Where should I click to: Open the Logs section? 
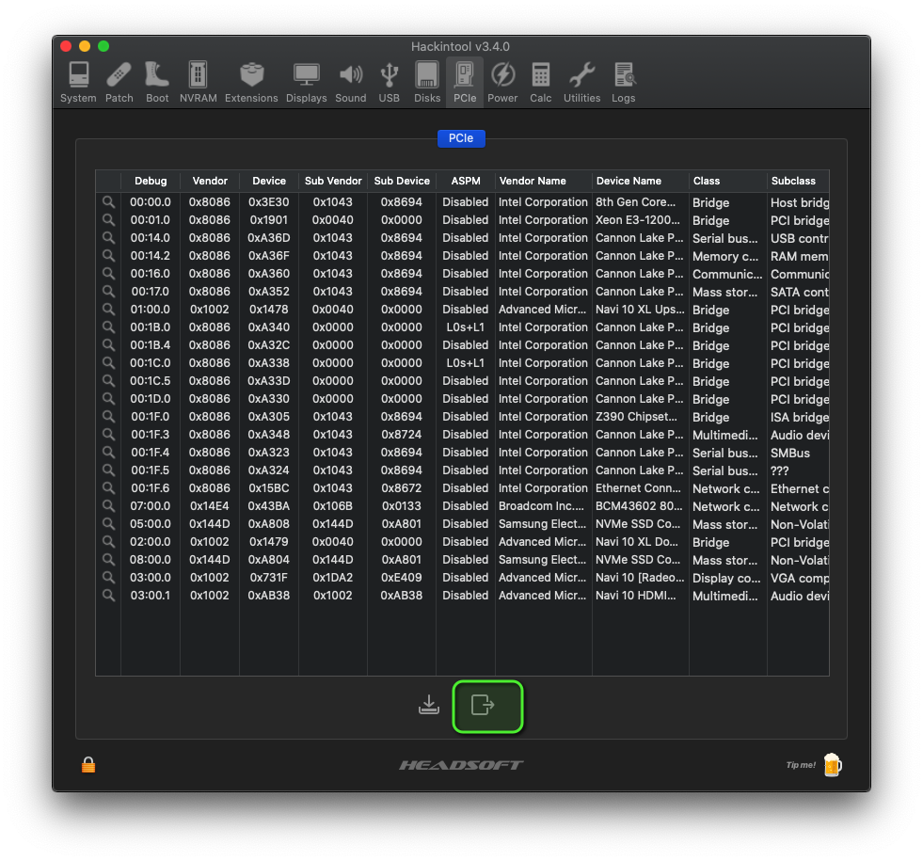click(x=623, y=82)
